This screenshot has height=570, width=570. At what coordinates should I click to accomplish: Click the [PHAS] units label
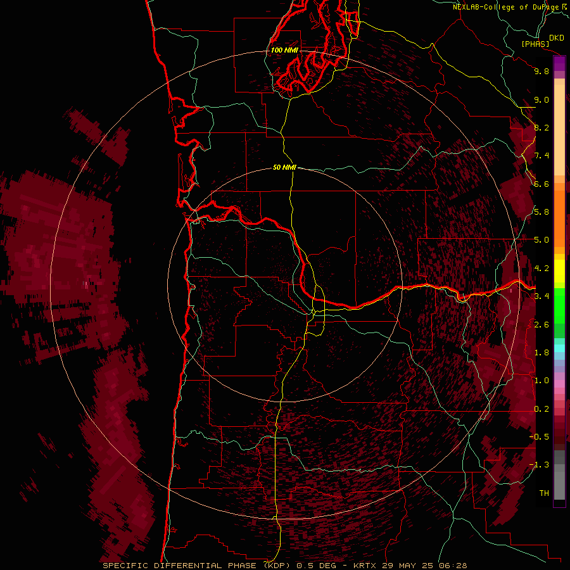point(535,44)
